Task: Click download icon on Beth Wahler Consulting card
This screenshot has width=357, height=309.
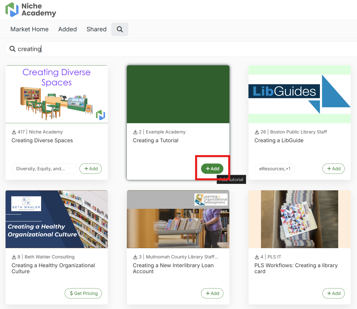Action: [x=14, y=257]
